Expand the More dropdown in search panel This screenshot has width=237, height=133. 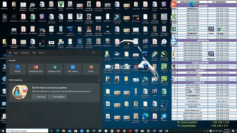pyautogui.click(x=42, y=53)
